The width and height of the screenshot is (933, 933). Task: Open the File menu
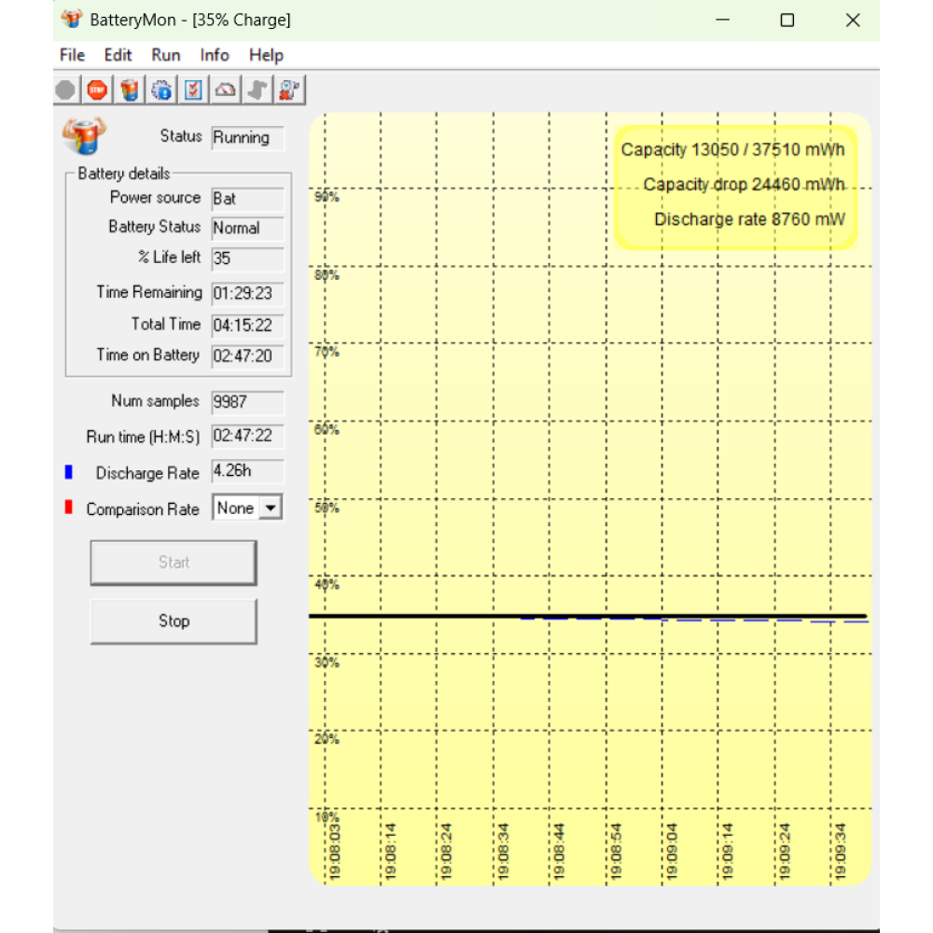pos(72,55)
